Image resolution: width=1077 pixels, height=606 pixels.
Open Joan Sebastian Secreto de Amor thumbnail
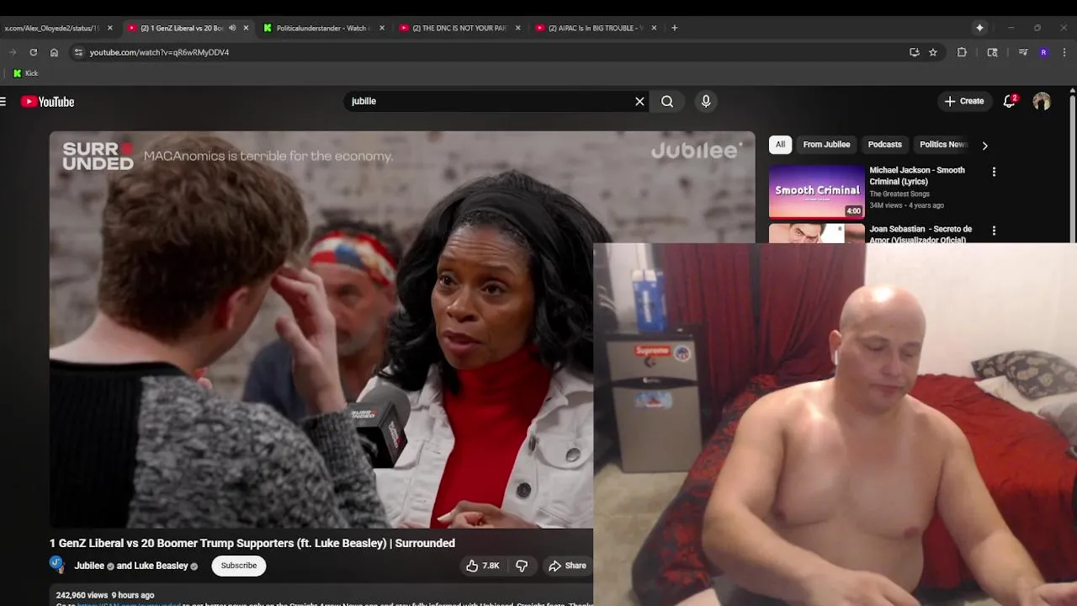click(816, 233)
